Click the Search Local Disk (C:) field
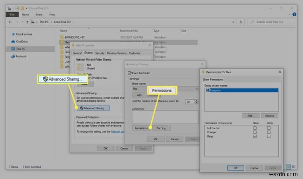 (271, 22)
